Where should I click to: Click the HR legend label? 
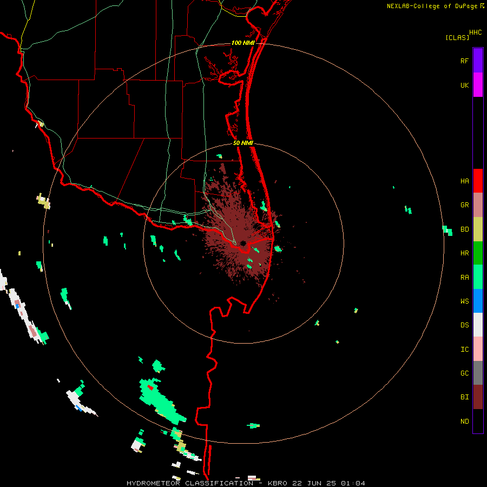click(x=464, y=253)
